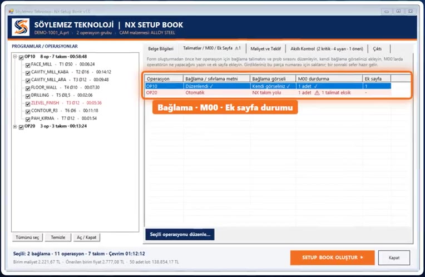Uncheck the FACE_MILL operation checkbox
Viewport: 425px width, 277px height.
coord(28,65)
